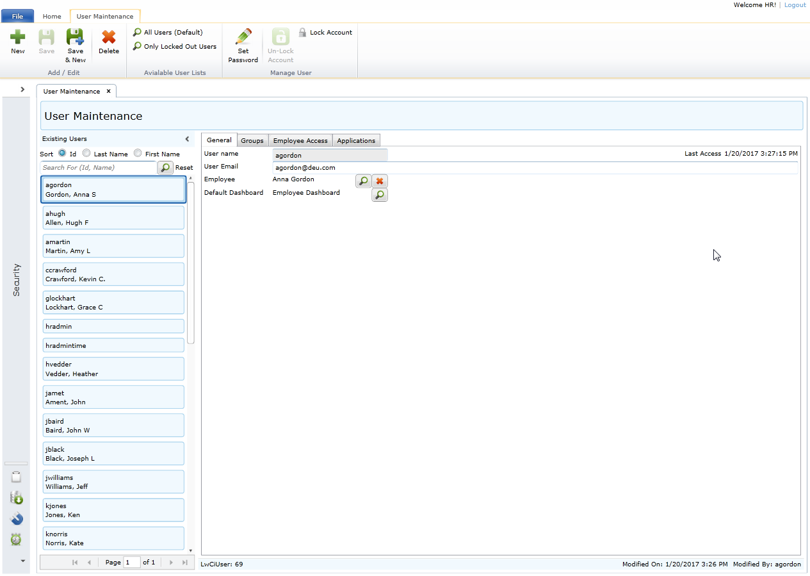The height and width of the screenshot is (576, 810).
Task: Click the Un-Lock Account padlock icon
Action: coord(280,37)
